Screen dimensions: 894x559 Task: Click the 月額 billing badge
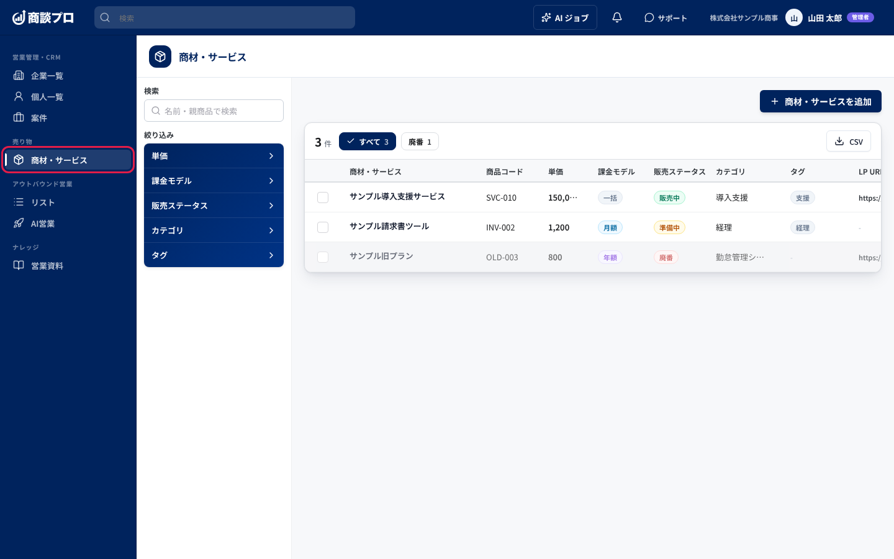610,227
